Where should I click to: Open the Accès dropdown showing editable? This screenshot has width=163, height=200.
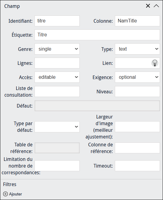(57, 77)
